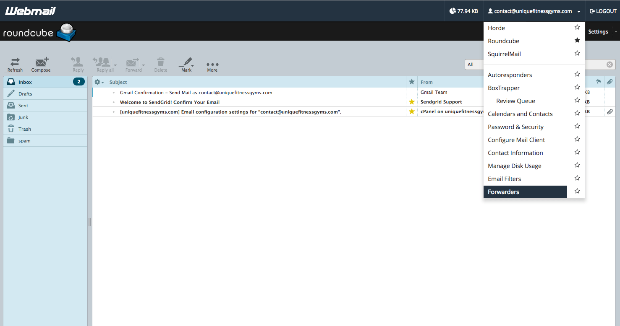620x326 pixels.
Task: Click the attachment paperclip column header
Action: 610,82
